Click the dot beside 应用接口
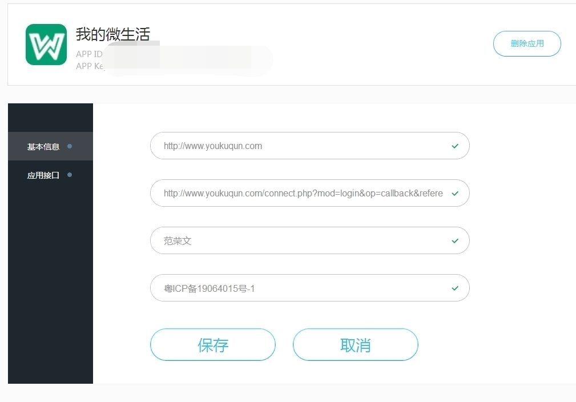 click(70, 175)
